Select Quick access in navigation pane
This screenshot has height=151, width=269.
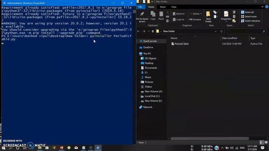point(150,41)
